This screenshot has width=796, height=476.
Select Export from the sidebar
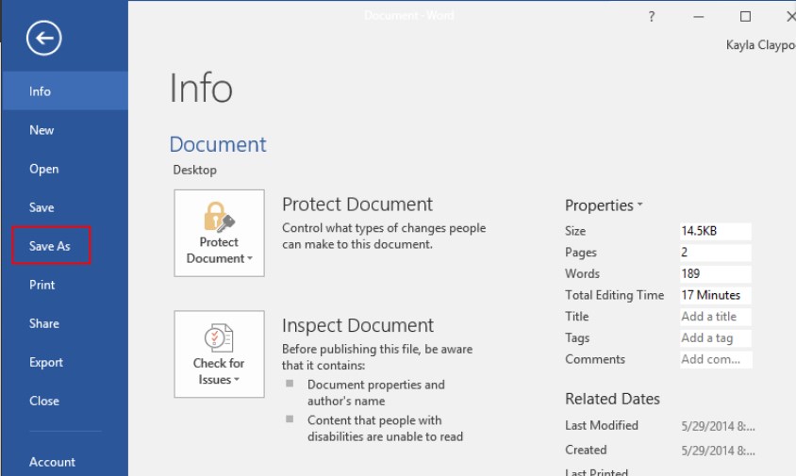click(x=45, y=362)
